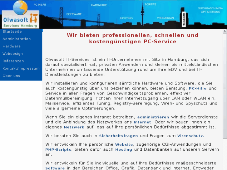Follow the Netzwerk link
The height and width of the screenshot is (170, 227).
[74, 127]
